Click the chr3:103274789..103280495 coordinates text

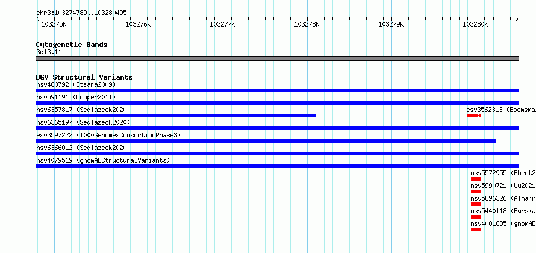(x=81, y=13)
